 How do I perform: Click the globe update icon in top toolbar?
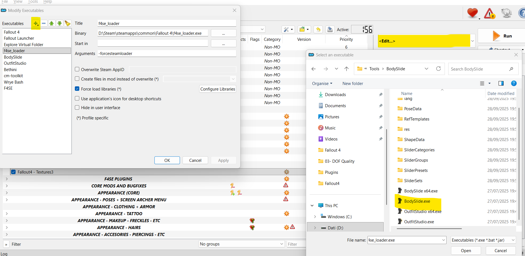click(506, 13)
